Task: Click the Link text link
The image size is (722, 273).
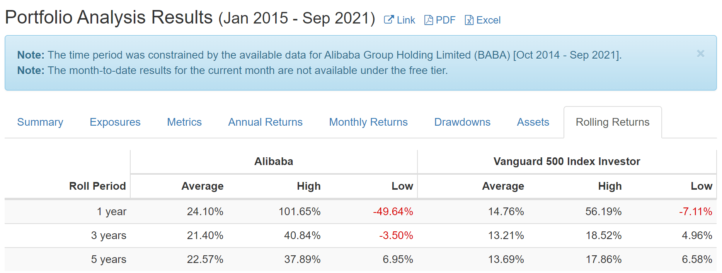Action: click(406, 20)
